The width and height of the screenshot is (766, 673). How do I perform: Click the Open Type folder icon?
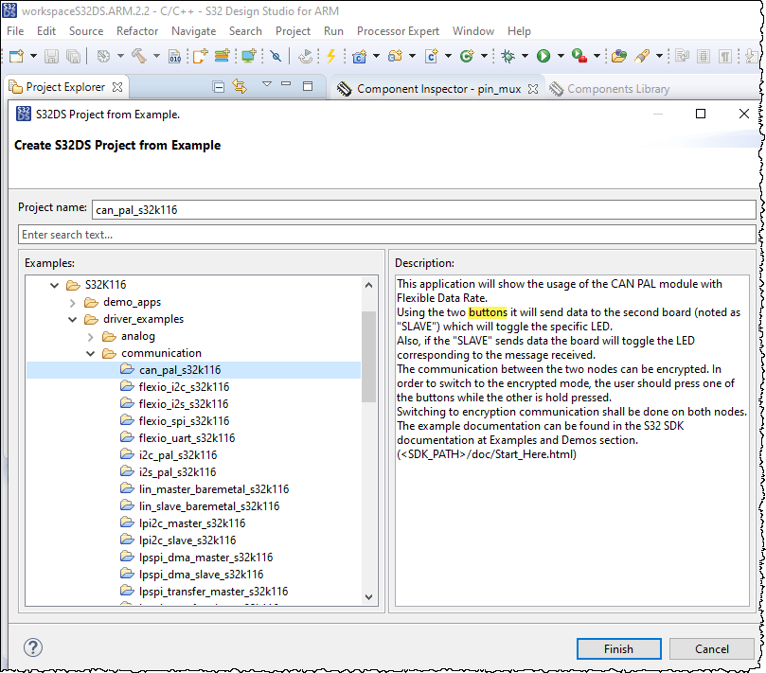pos(619,56)
